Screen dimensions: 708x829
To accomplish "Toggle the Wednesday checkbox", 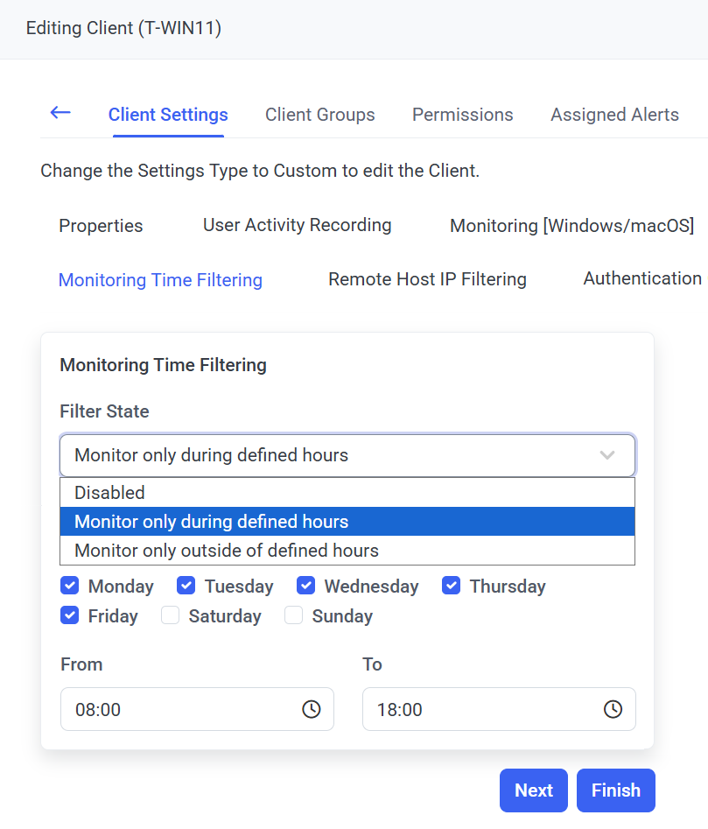I will pyautogui.click(x=305, y=586).
